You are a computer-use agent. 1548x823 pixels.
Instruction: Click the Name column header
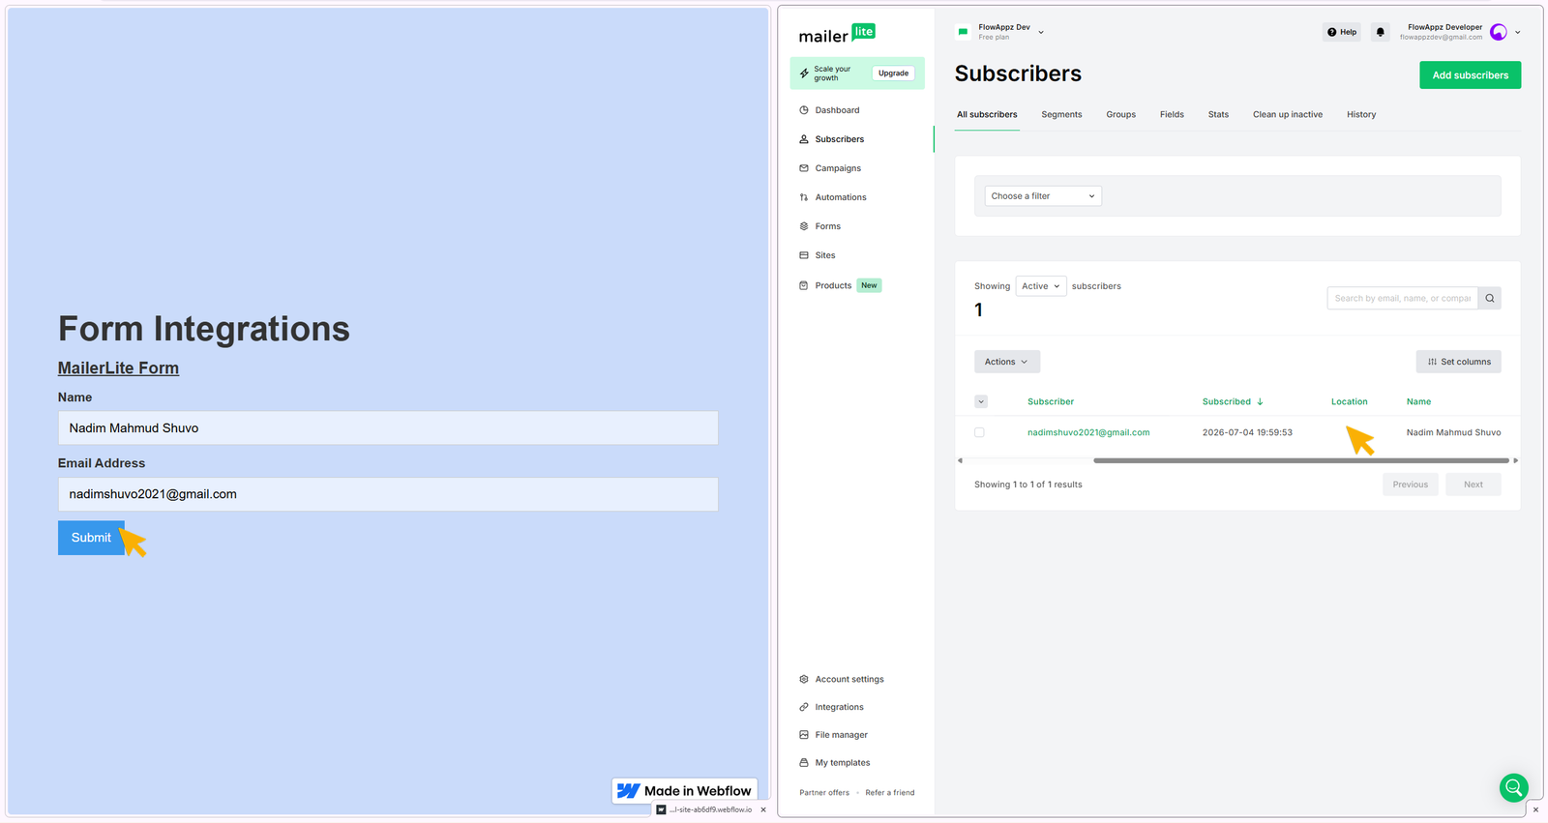tap(1418, 401)
